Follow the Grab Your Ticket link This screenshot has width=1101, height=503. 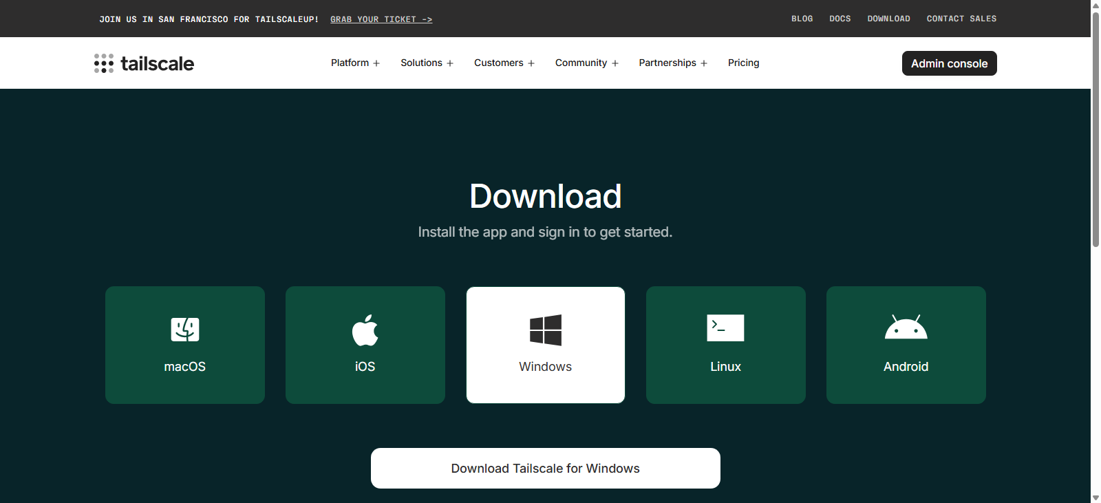(381, 19)
